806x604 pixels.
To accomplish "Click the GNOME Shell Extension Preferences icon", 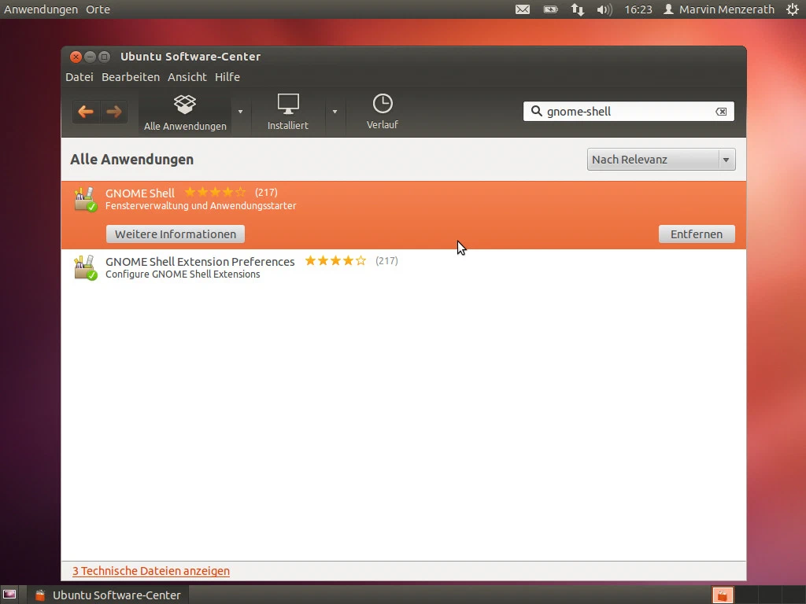I will [x=85, y=267].
